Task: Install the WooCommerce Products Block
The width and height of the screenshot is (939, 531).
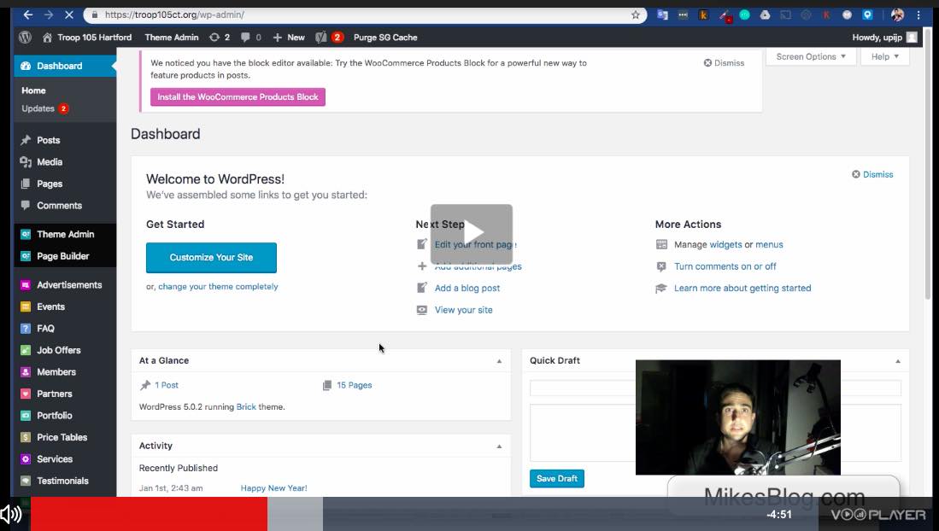Action: 238,97
